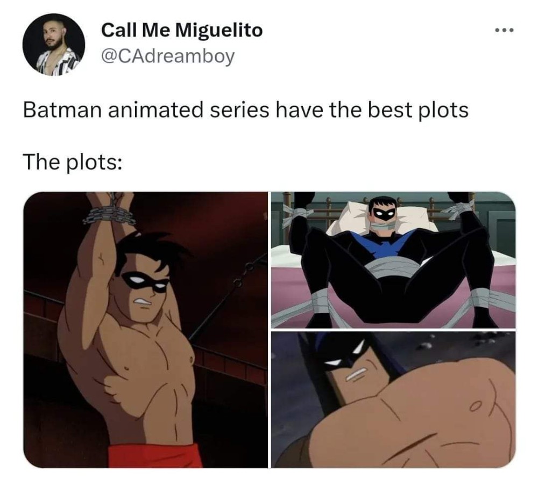Open the Call Me Miguelito display name
Image resolution: width=538 pixels, height=480 pixels.
coord(182,30)
